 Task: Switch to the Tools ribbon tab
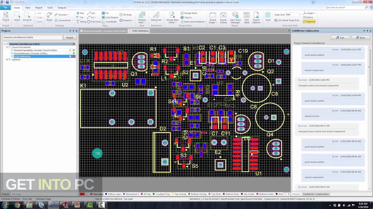click(50, 8)
